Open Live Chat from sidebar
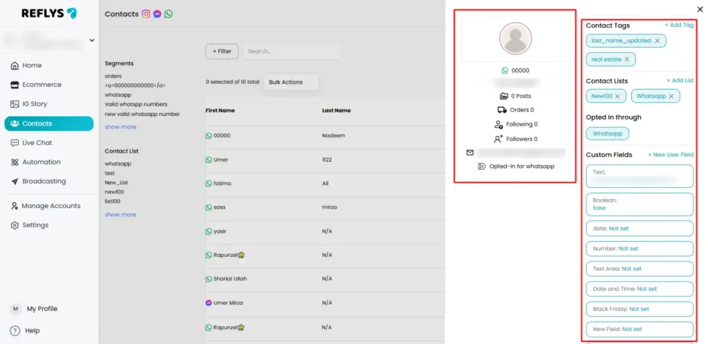This screenshot has width=708, height=344. pos(37,143)
